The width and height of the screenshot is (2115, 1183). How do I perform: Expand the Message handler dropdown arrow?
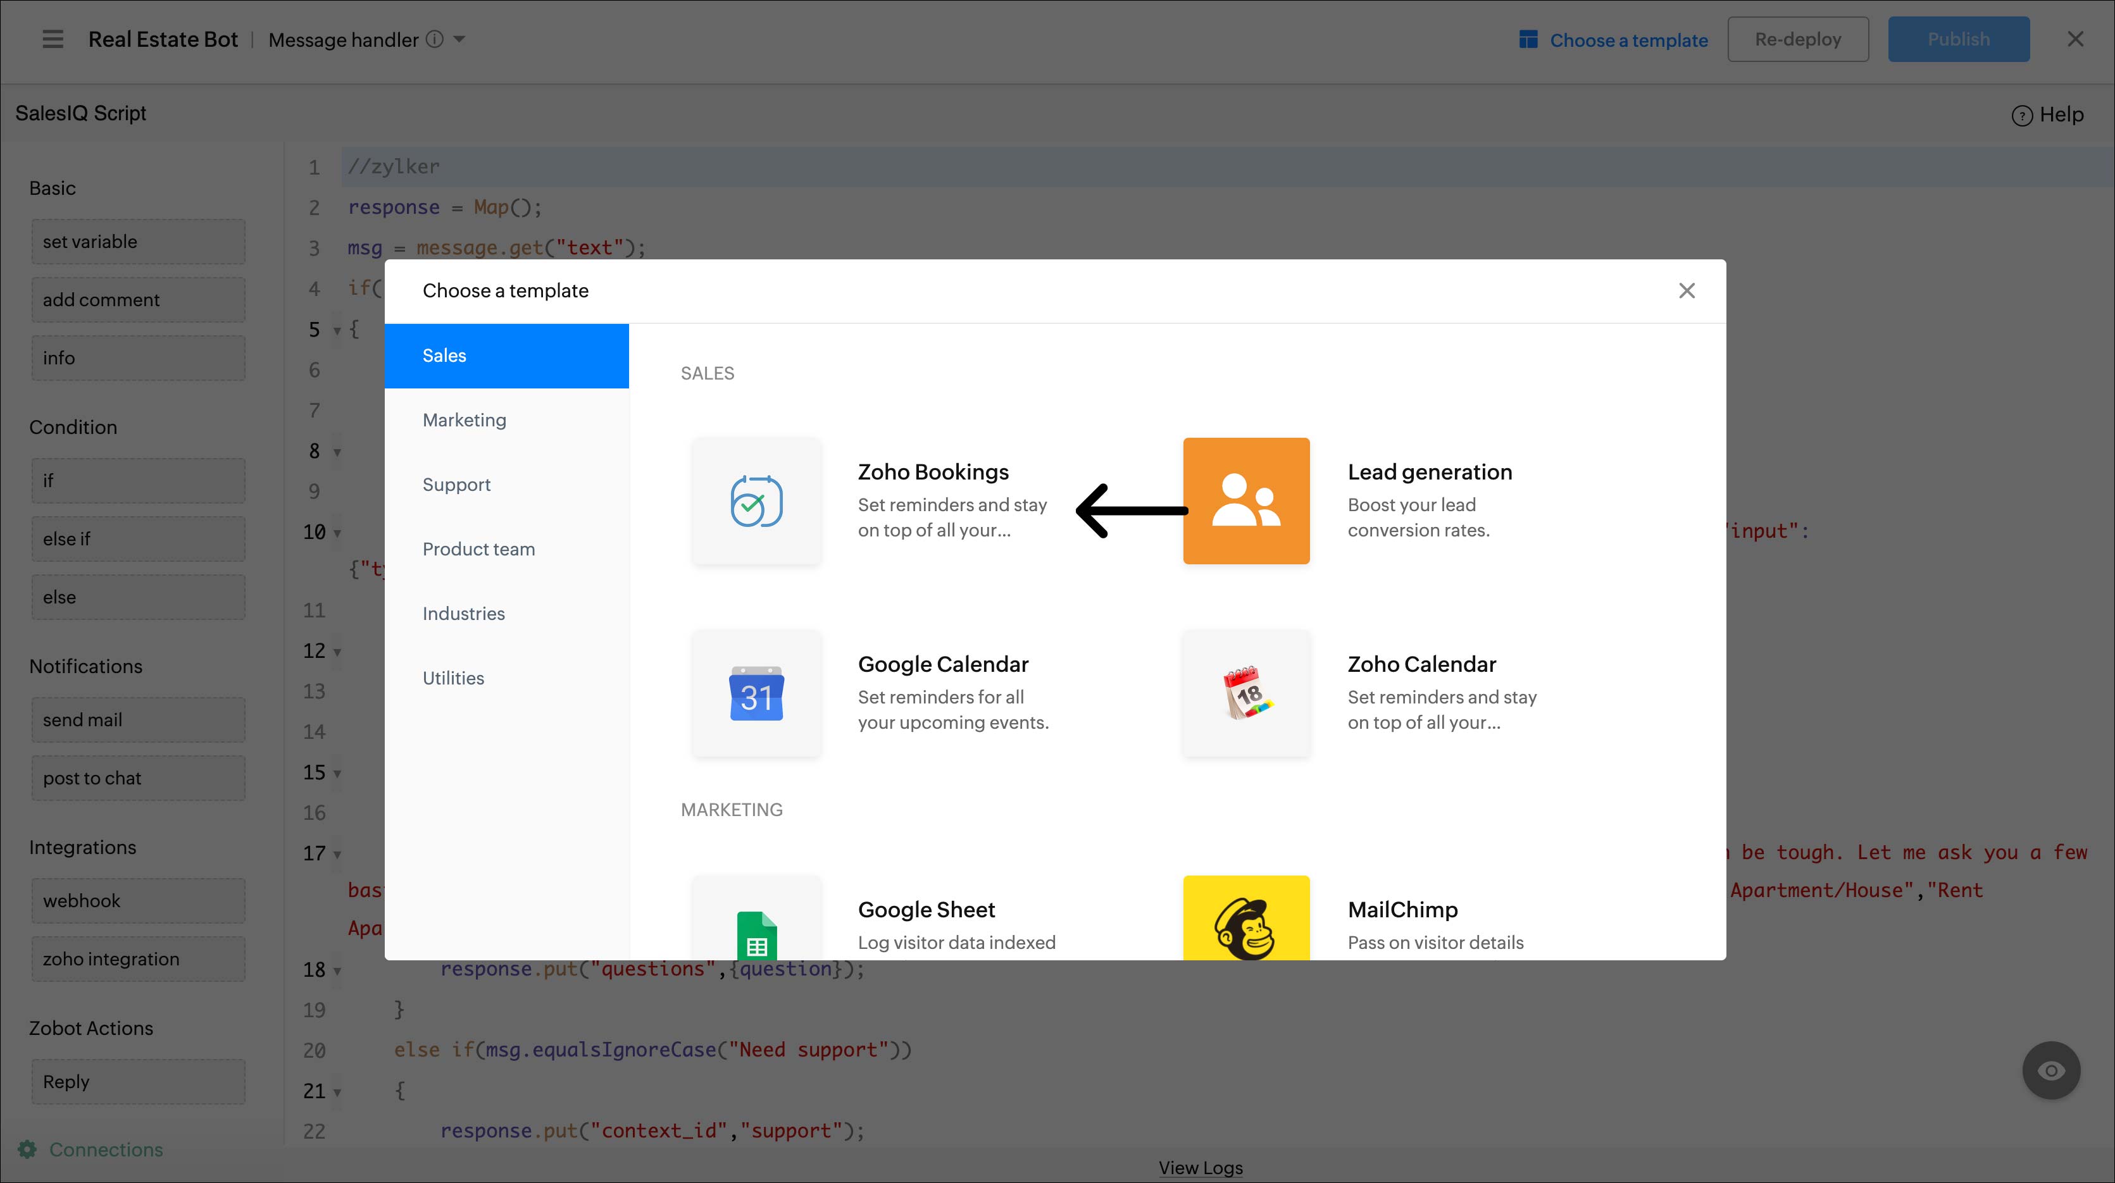pyautogui.click(x=460, y=39)
